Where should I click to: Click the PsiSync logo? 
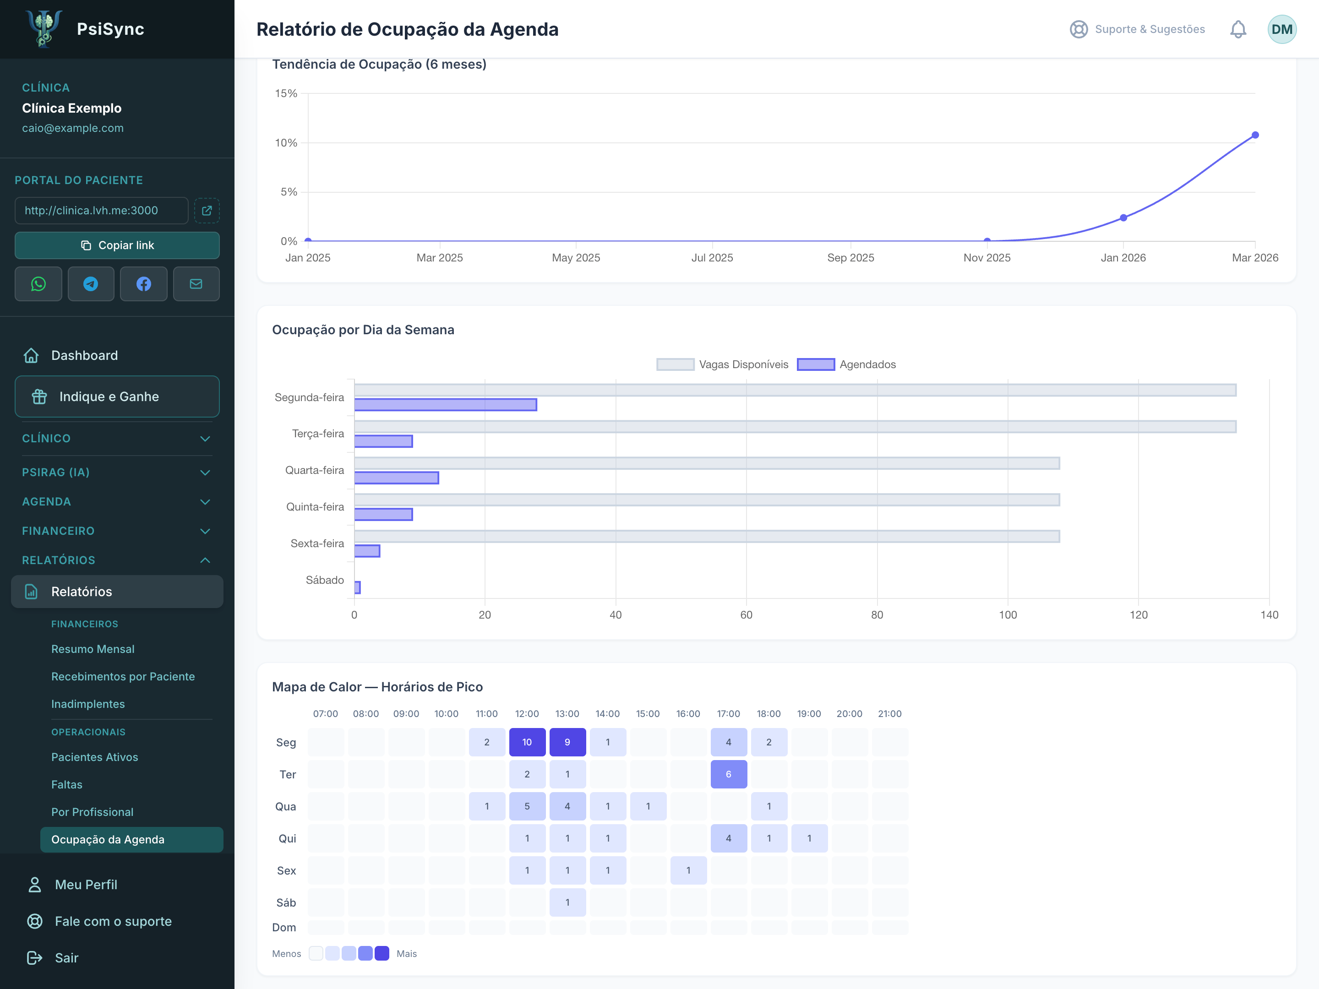(x=44, y=28)
